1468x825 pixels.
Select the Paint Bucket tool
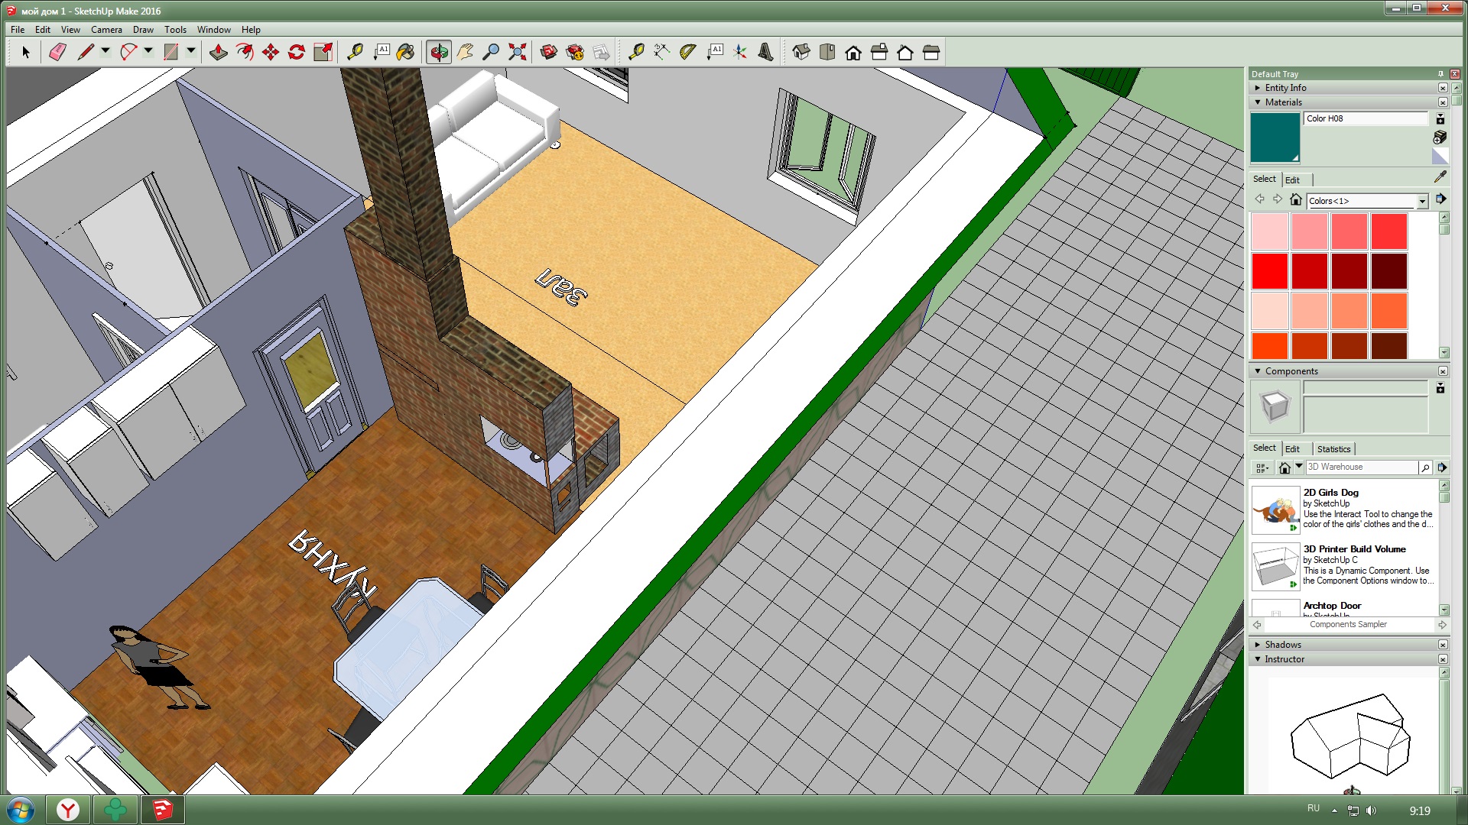point(405,52)
